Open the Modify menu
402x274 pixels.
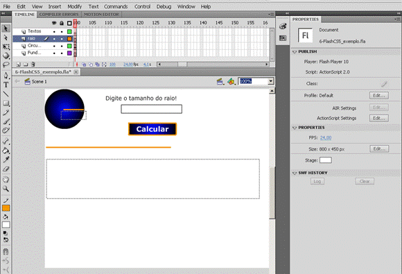[x=75, y=6]
